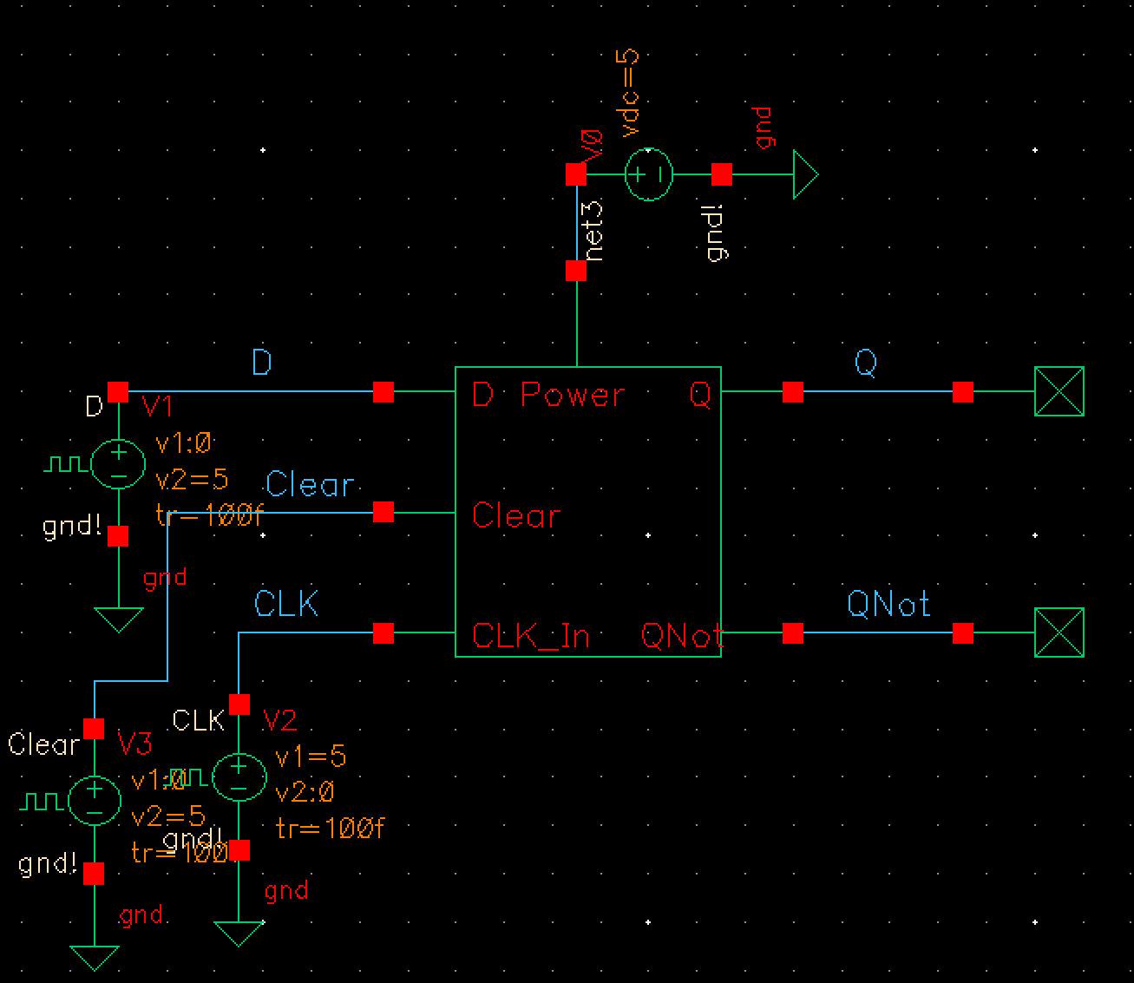
Task: Click the ground triangle below V1 source
Action: coord(118,620)
